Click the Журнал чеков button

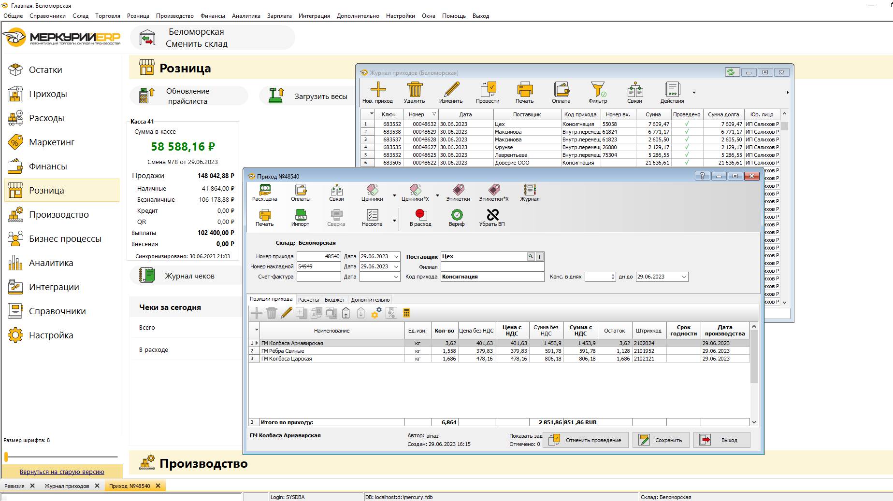pyautogui.click(x=186, y=276)
